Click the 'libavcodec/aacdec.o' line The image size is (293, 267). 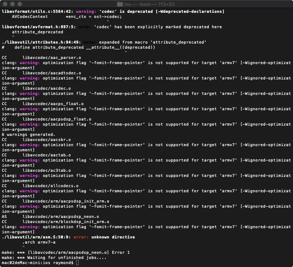(x=46, y=88)
